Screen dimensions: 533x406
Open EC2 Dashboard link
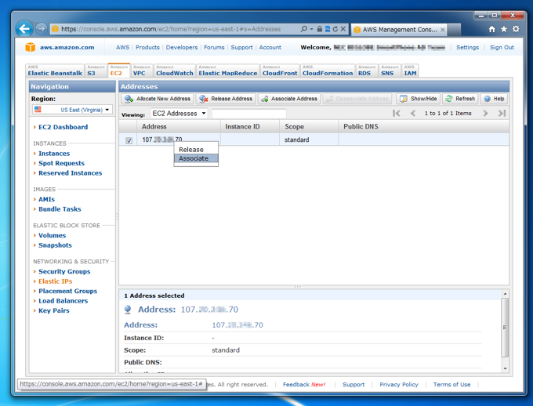pyautogui.click(x=63, y=127)
